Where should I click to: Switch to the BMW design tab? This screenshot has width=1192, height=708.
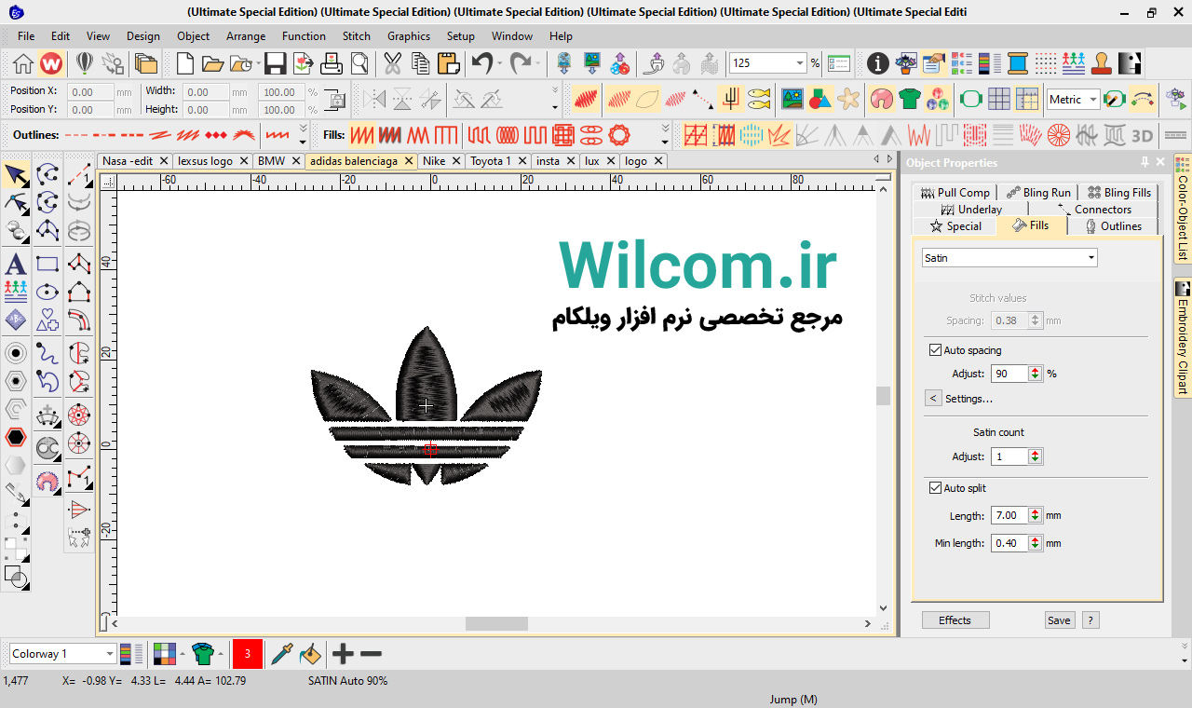click(272, 161)
